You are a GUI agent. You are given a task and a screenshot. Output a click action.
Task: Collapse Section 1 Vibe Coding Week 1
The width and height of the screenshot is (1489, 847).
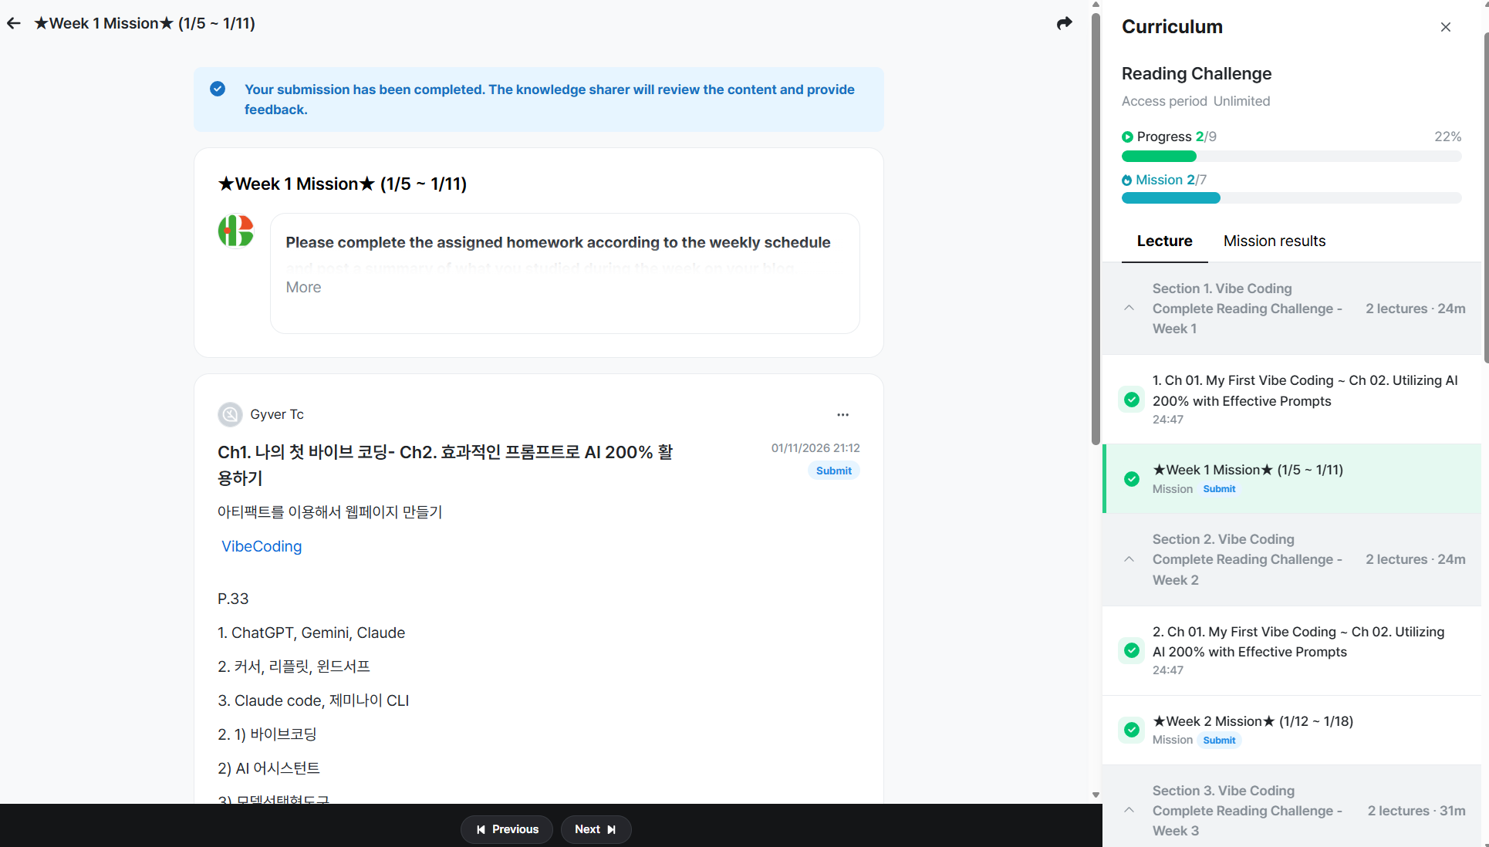tap(1129, 308)
